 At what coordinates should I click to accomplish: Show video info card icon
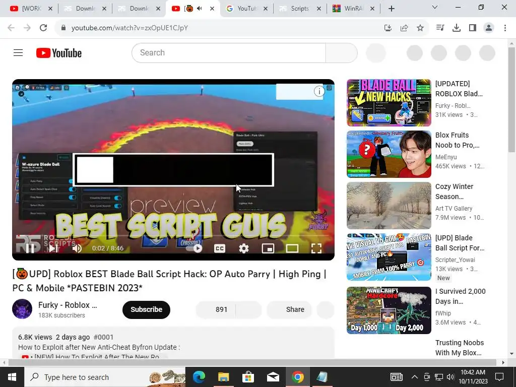click(x=319, y=91)
